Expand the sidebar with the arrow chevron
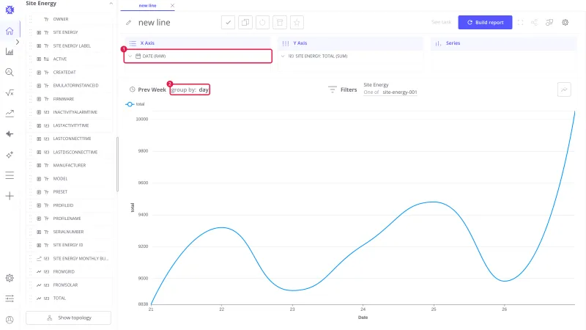The width and height of the screenshot is (586, 330). tap(17, 42)
